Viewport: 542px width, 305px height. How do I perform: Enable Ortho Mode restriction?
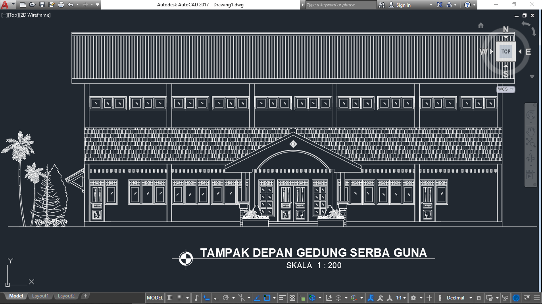[215, 297]
